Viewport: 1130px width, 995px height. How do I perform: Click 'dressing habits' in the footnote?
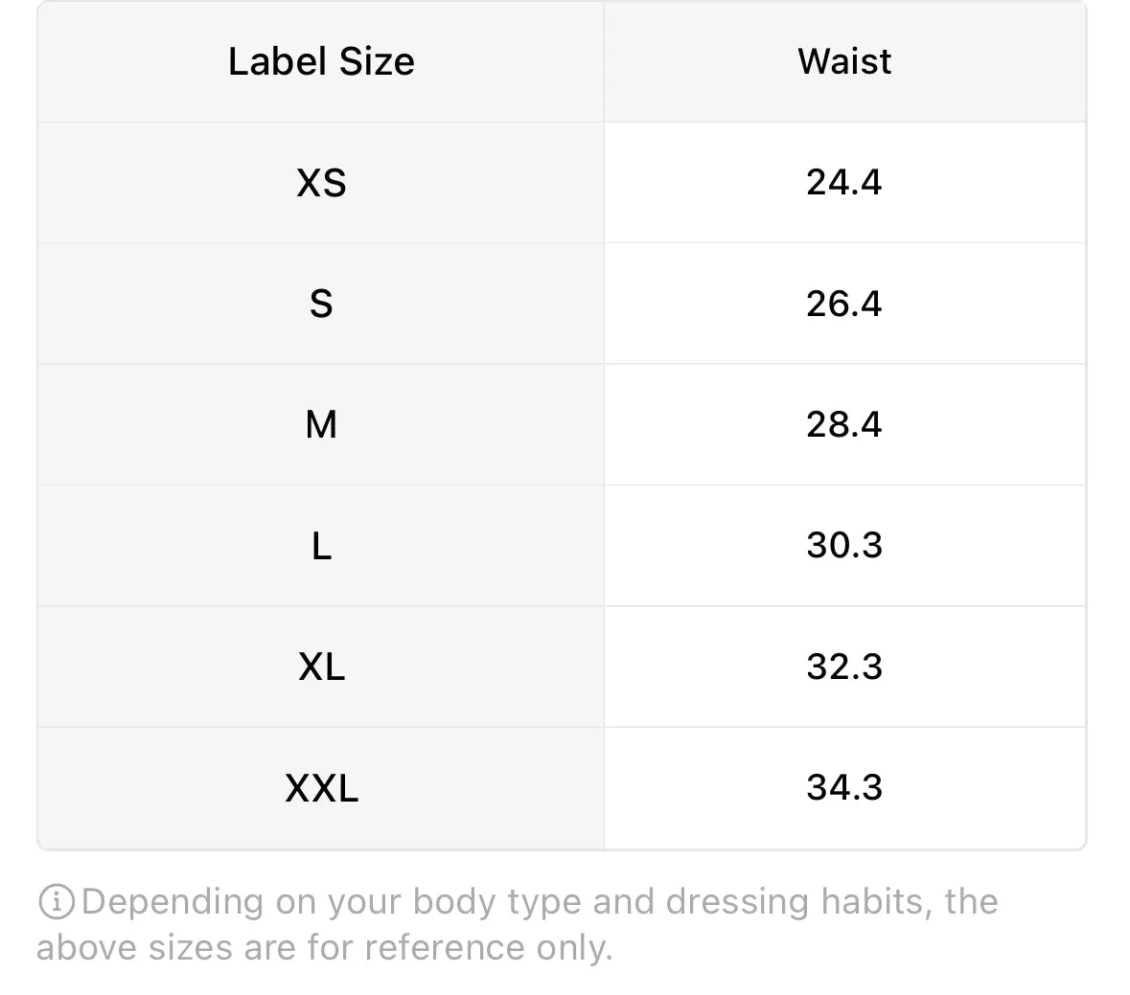(x=795, y=902)
